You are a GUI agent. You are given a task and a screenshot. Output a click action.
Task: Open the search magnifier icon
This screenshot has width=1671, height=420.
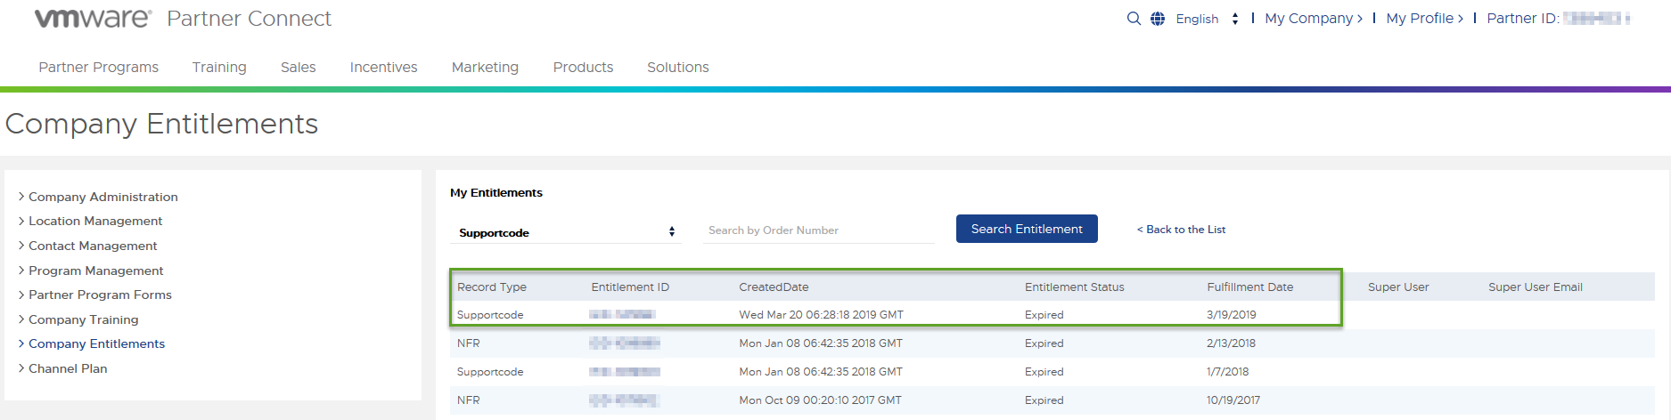(1134, 18)
